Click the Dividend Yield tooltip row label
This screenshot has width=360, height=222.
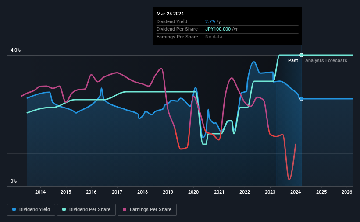point(172,21)
